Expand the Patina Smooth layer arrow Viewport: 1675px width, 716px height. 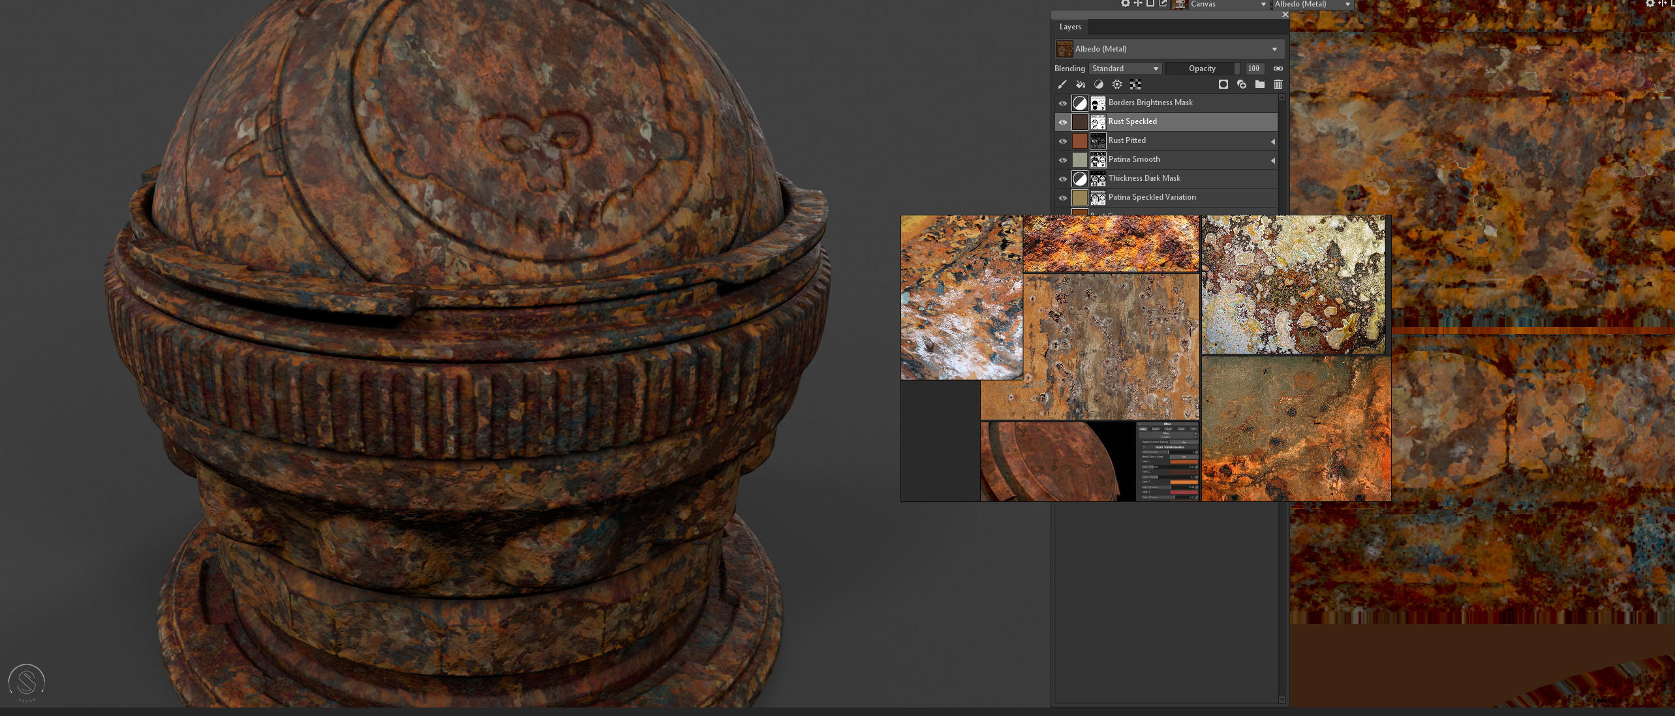pyautogui.click(x=1272, y=160)
